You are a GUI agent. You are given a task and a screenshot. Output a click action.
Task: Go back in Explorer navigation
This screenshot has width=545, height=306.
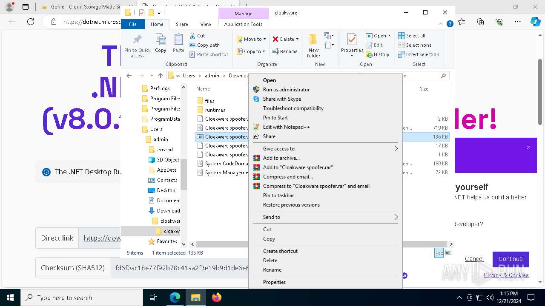(x=129, y=76)
